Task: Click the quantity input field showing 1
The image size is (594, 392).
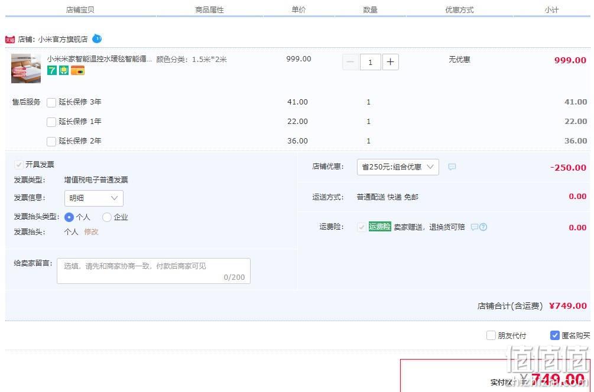Action: click(x=370, y=62)
